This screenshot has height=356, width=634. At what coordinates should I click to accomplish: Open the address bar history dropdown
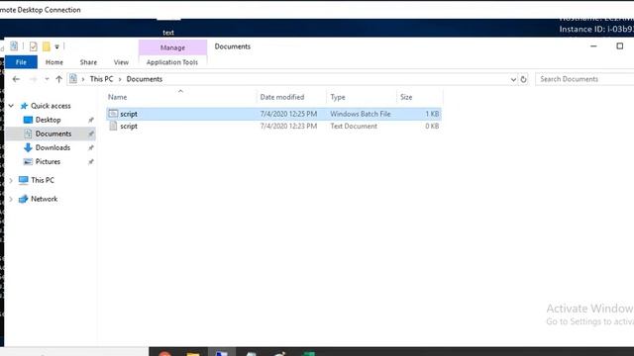(x=513, y=79)
